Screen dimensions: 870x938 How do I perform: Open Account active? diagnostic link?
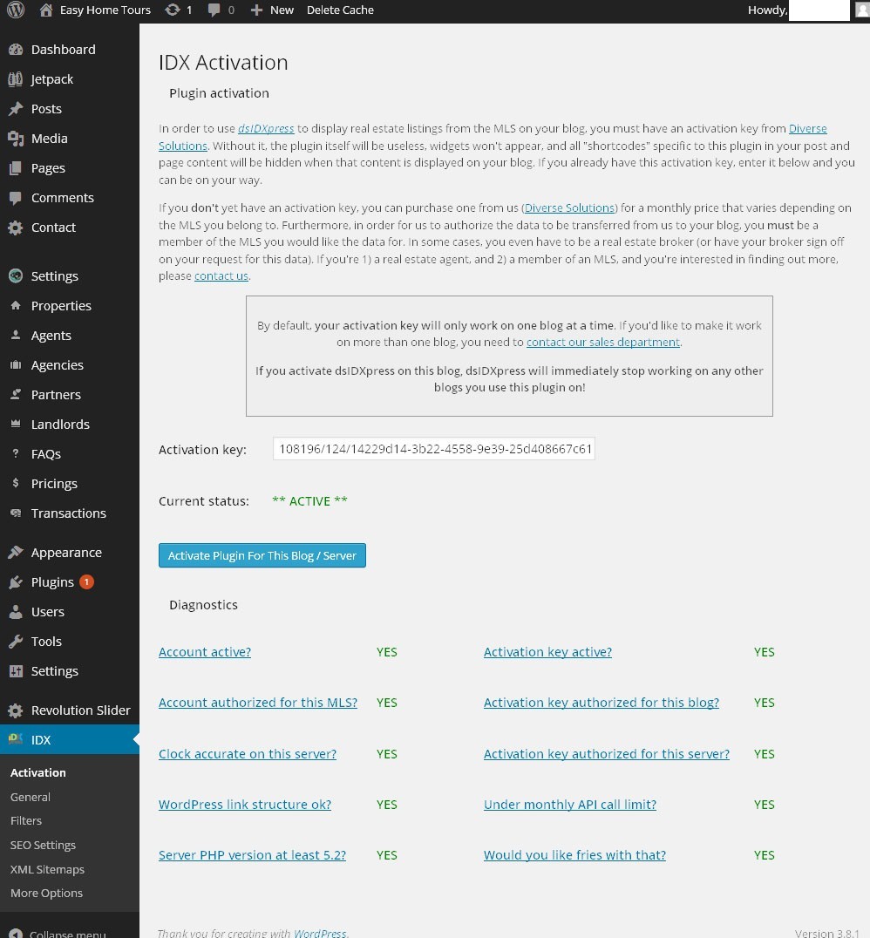click(205, 652)
